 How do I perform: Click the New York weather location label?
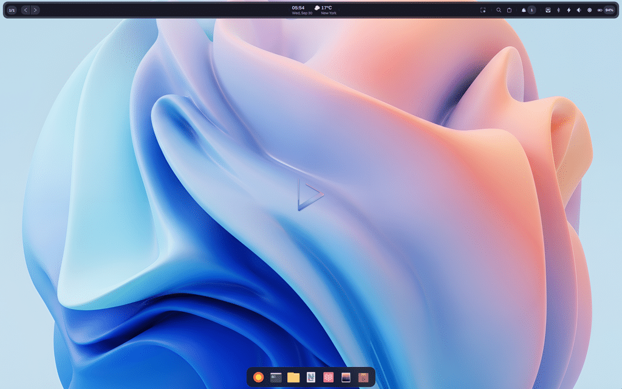pos(329,13)
